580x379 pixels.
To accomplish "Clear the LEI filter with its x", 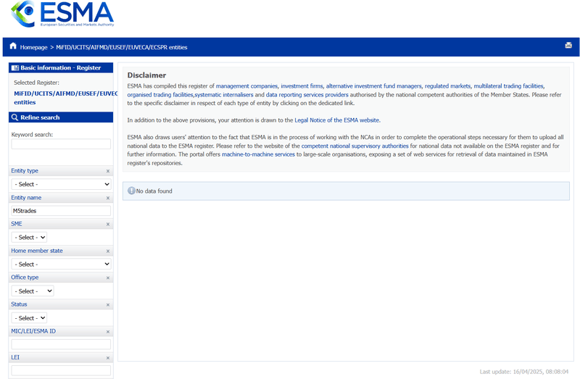I will pyautogui.click(x=108, y=358).
